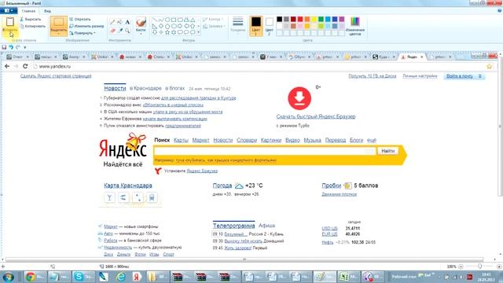Click into the Yandex search input field
The width and height of the screenshot is (503, 283).
click(264, 151)
